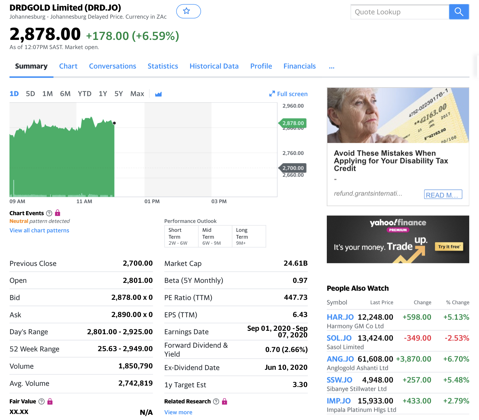Click Try it free on Yahoo Finance Premium
The width and height of the screenshot is (479, 420).
pos(449,246)
